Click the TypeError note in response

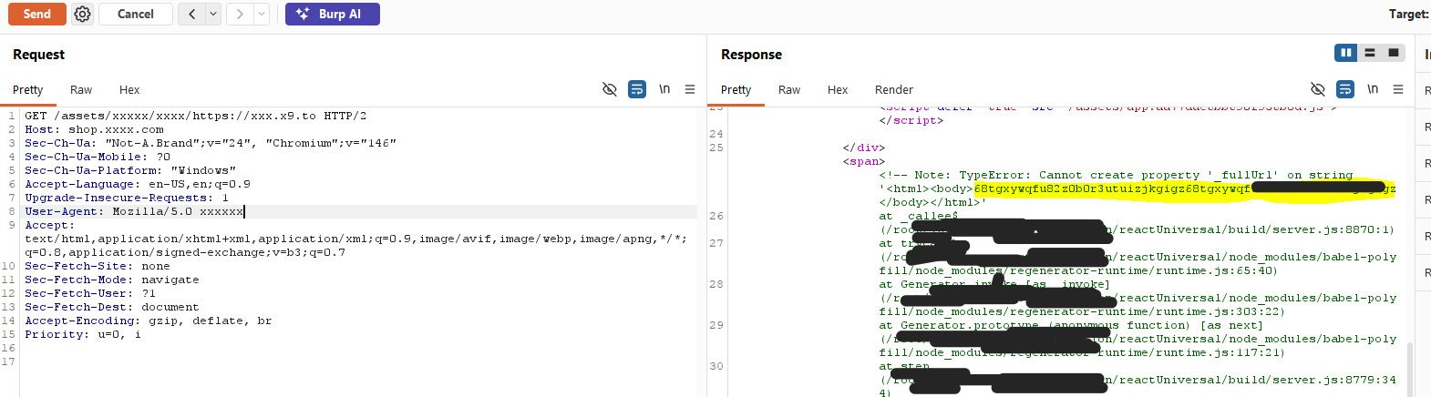pyautogui.click(x=1116, y=175)
